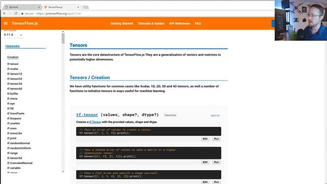This screenshot has width=327, height=184.
Task: Edit the vector example code
Action: 205,139
